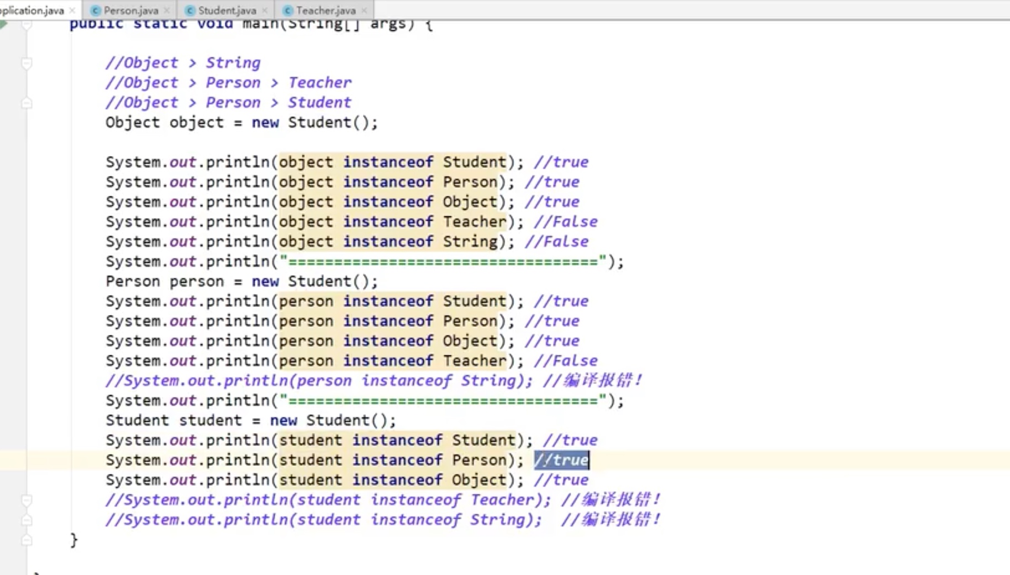The height and width of the screenshot is (575, 1010).
Task: Click the class icon on Person.java tab
Action: [x=96, y=10]
